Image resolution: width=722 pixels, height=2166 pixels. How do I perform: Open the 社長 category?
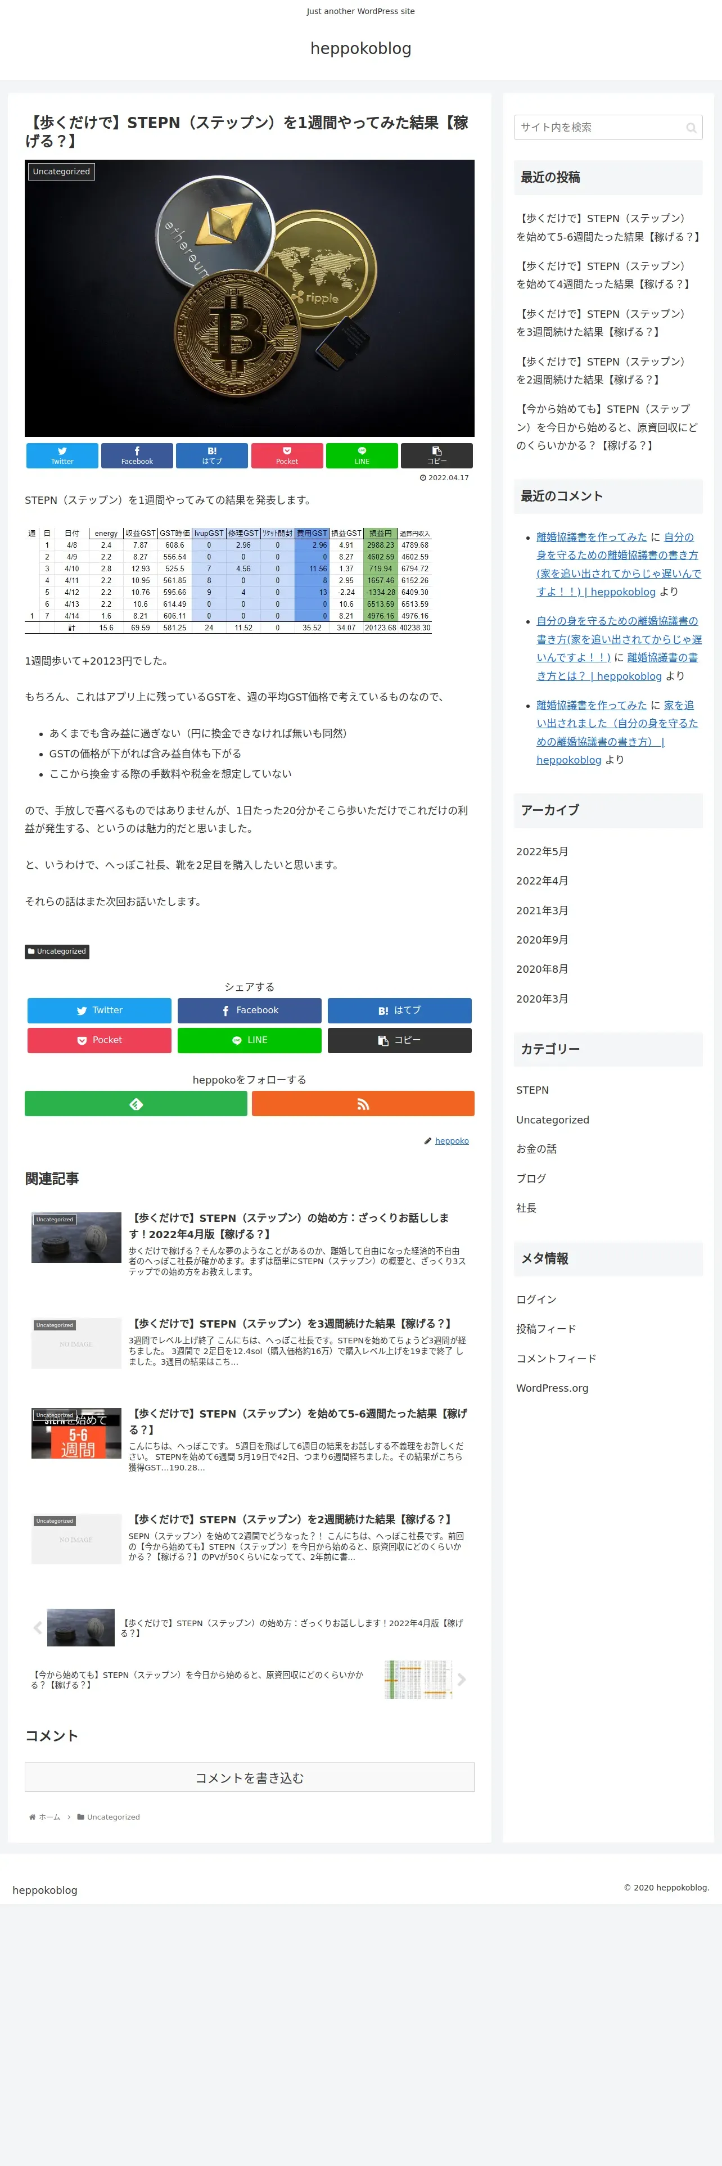(526, 1208)
